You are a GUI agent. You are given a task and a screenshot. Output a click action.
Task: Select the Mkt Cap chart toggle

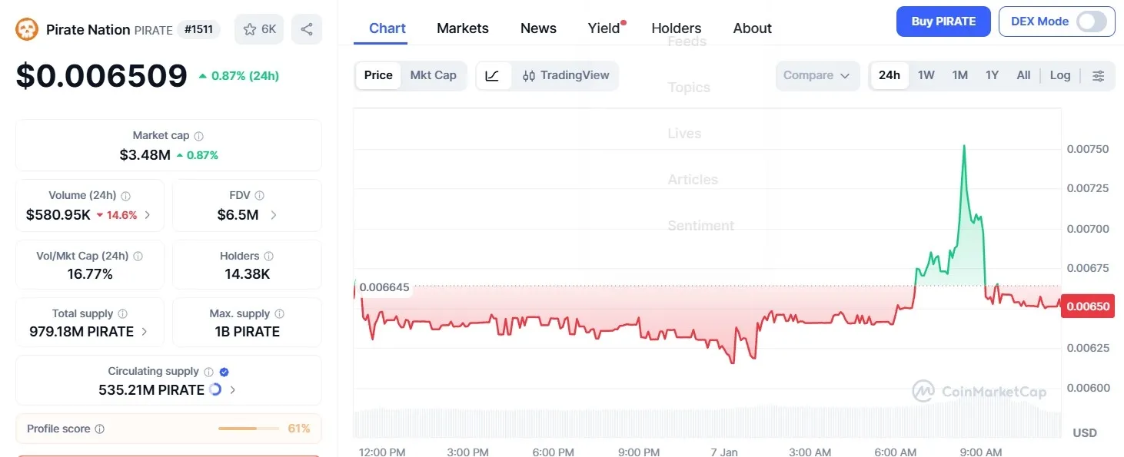click(x=433, y=75)
